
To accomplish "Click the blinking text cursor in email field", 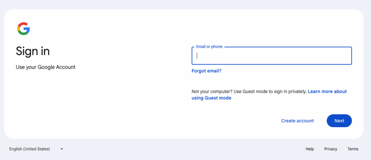I will point(197,56).
